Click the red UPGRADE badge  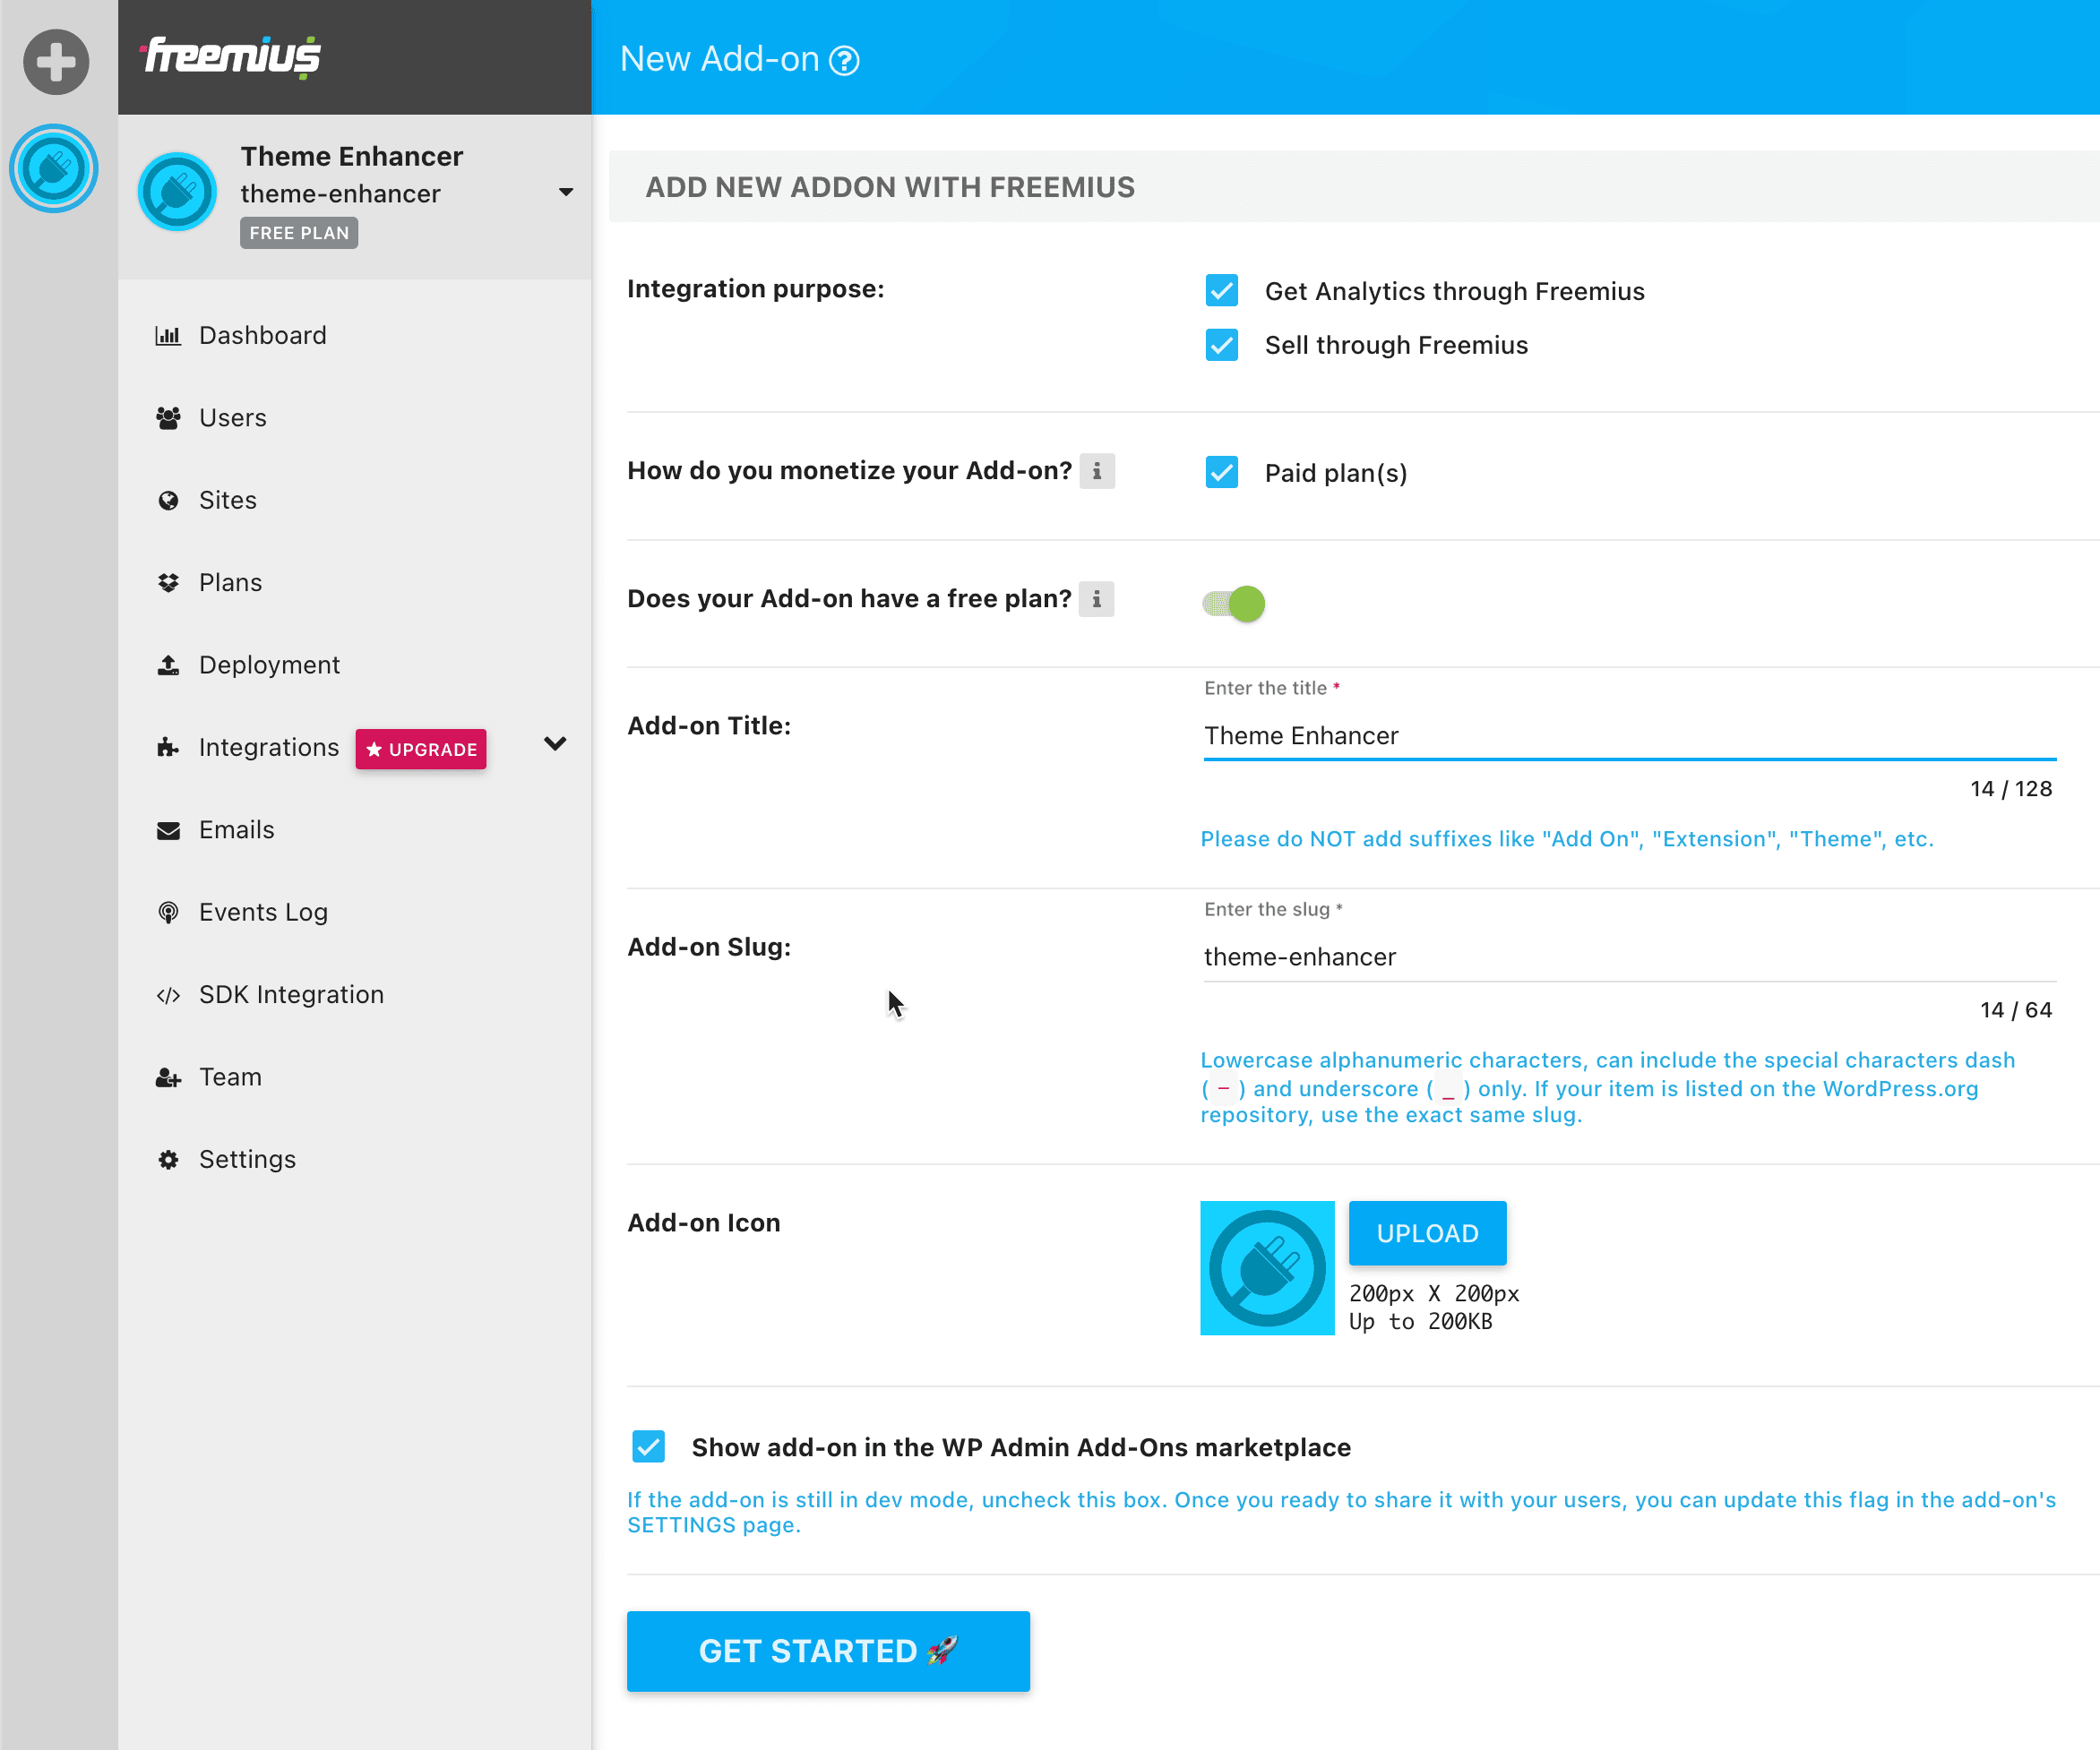[x=421, y=750]
